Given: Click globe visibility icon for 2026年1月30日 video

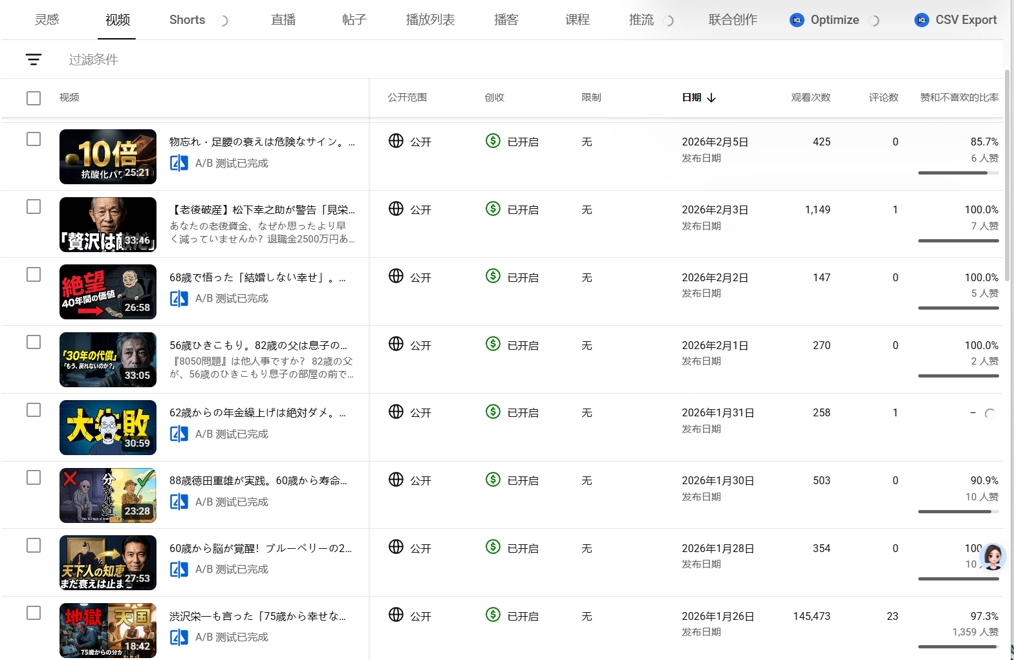Looking at the screenshot, I should [396, 480].
